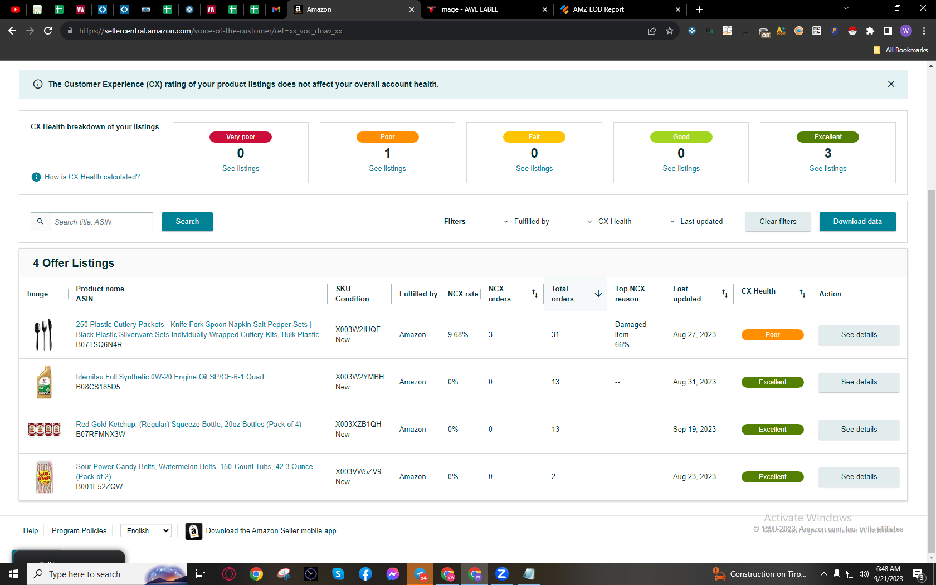The image size is (936, 585).
Task: Sort by Last updated column
Action: click(x=725, y=294)
